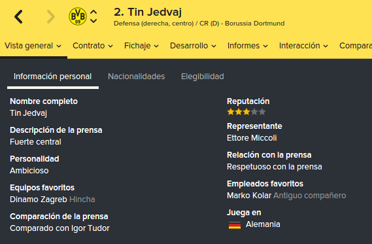The image size is (372, 244).
Task: Click the Germany flag icon
Action: [x=235, y=225]
